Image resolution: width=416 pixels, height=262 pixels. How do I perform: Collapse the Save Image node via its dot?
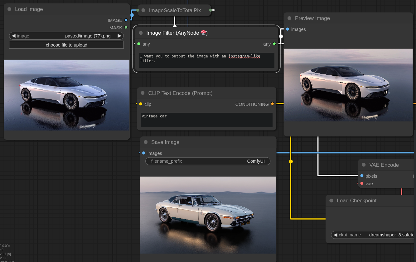tap(146, 142)
